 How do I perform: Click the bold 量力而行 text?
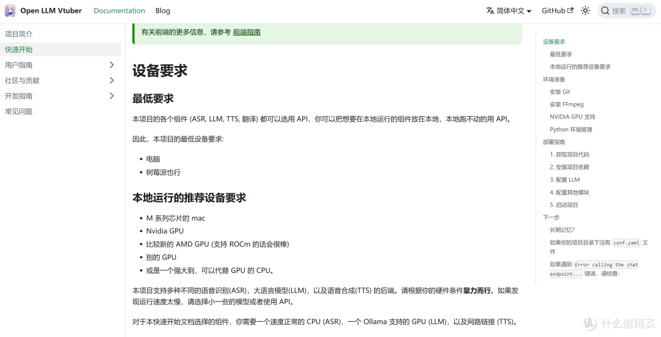[477, 291]
